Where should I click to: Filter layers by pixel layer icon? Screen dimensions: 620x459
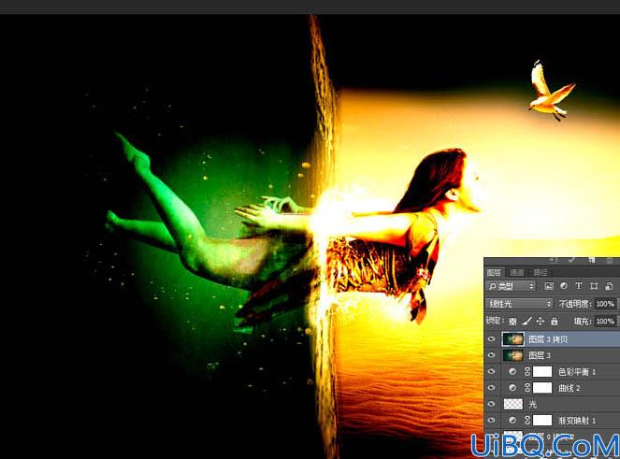point(549,286)
